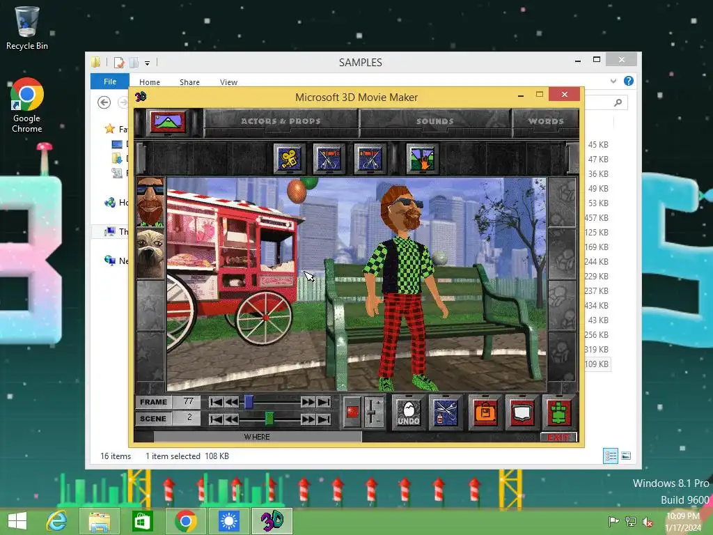Click the blue sun app on the taskbar
Viewport: 713px width, 535px height.
click(228, 521)
